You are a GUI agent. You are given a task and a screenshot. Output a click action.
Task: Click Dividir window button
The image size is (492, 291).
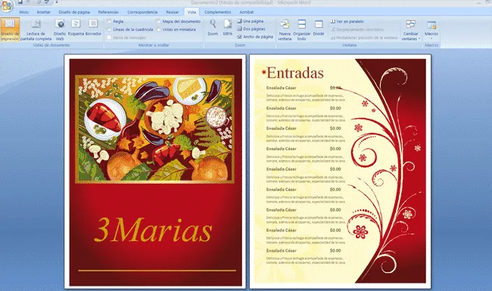pos(319,28)
